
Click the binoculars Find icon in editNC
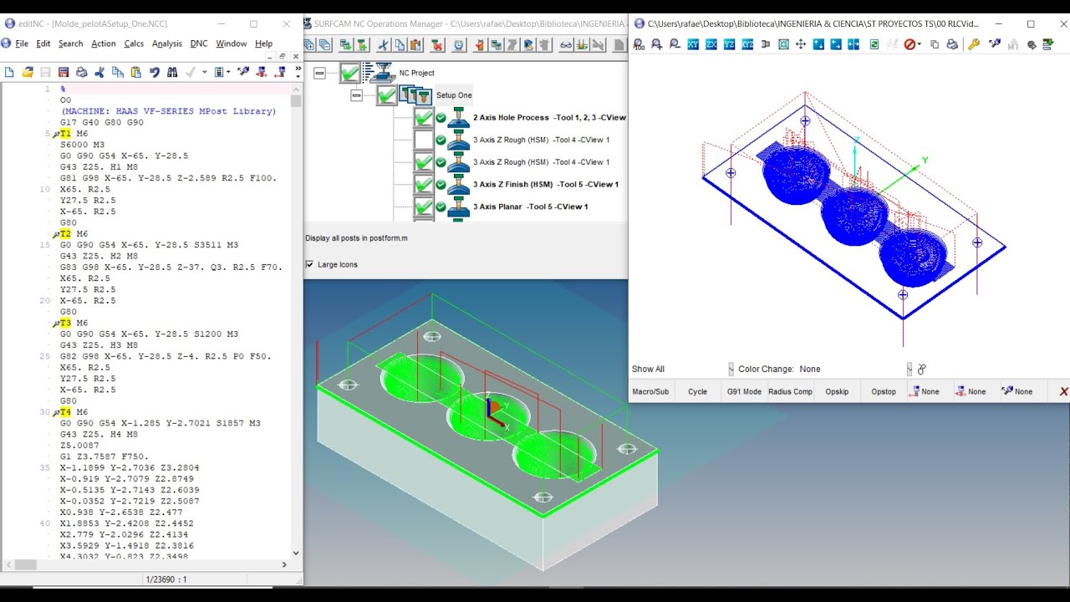[172, 73]
